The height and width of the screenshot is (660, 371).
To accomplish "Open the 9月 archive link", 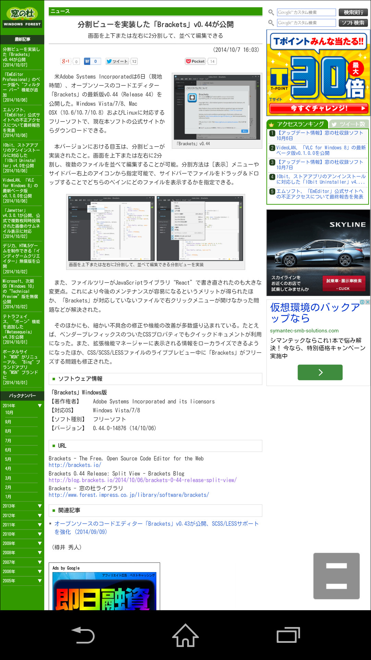I will point(8,422).
